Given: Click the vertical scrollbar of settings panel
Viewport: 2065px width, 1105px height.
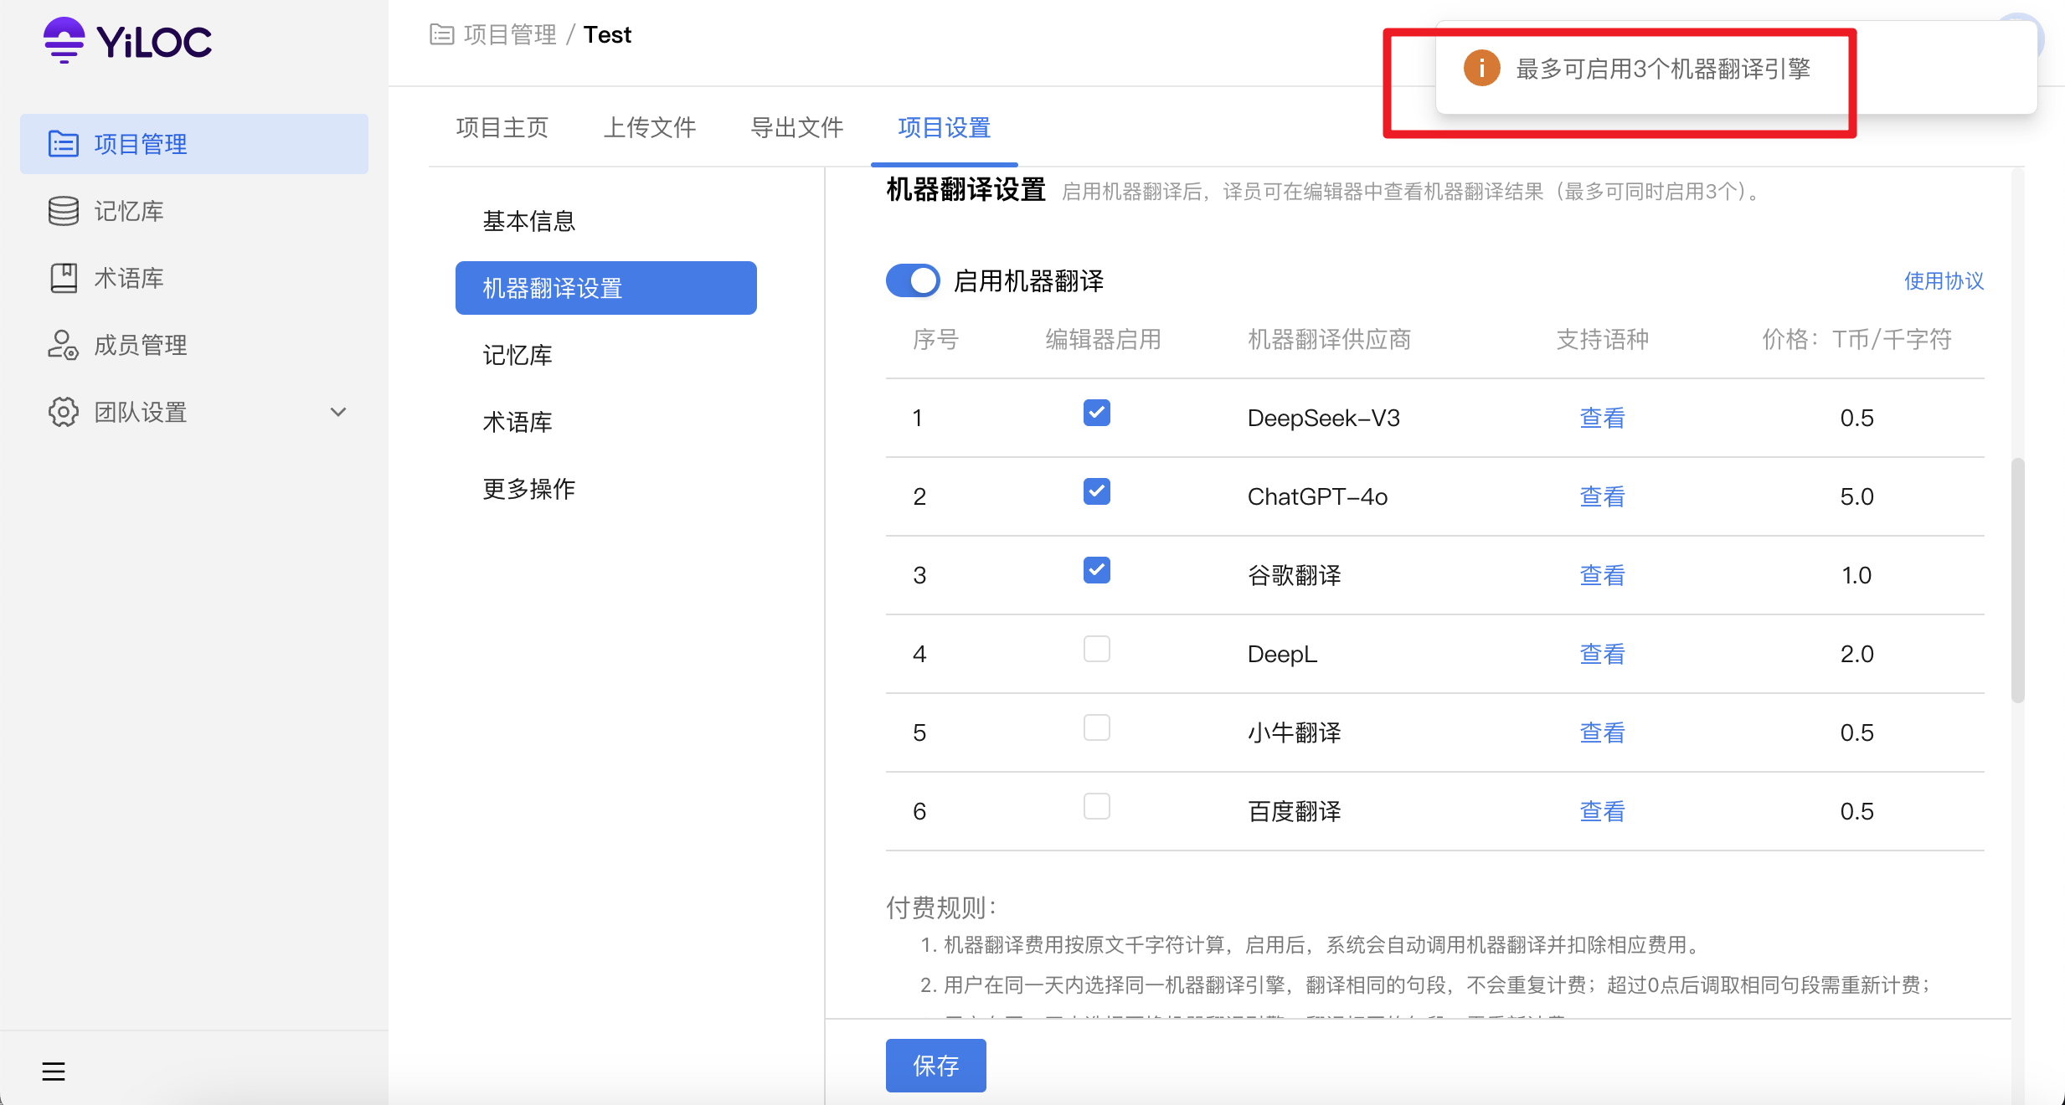Looking at the screenshot, I should tap(2018, 580).
